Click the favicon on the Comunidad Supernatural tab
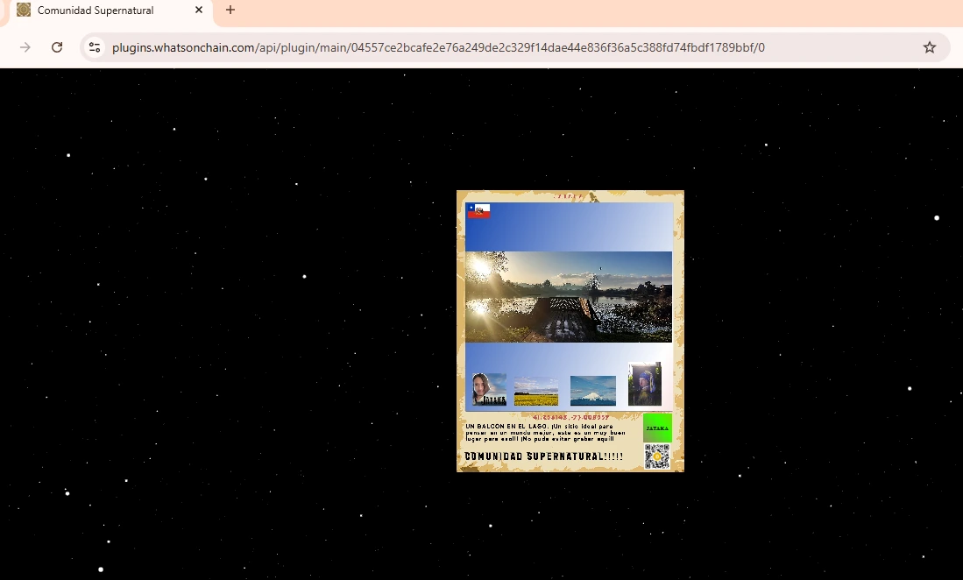963x580 pixels. point(24,11)
